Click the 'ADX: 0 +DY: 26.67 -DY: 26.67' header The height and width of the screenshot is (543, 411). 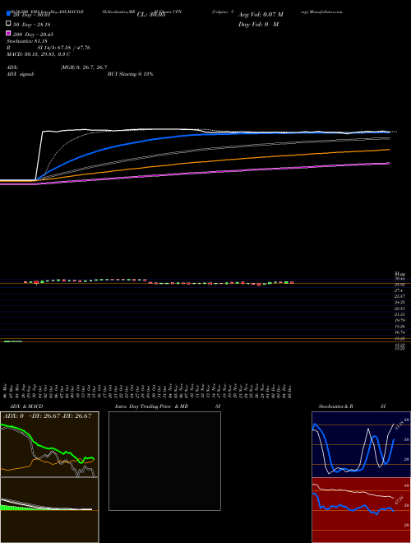[x=48, y=416]
